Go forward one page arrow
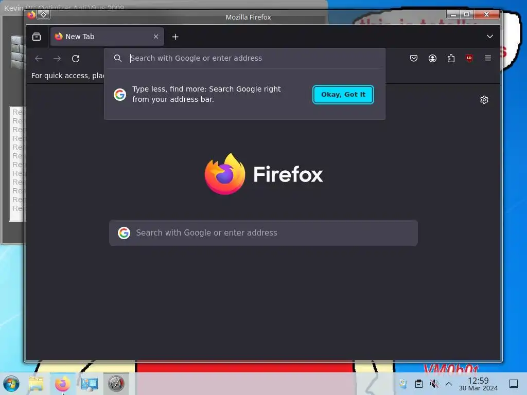527x395 pixels. (57, 59)
